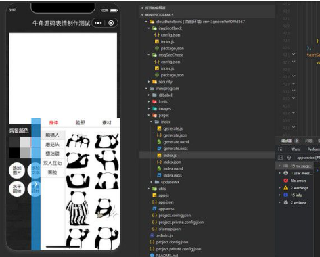The width and height of the screenshot is (320, 257).
Task: Expand the utils folder
Action: point(149,189)
